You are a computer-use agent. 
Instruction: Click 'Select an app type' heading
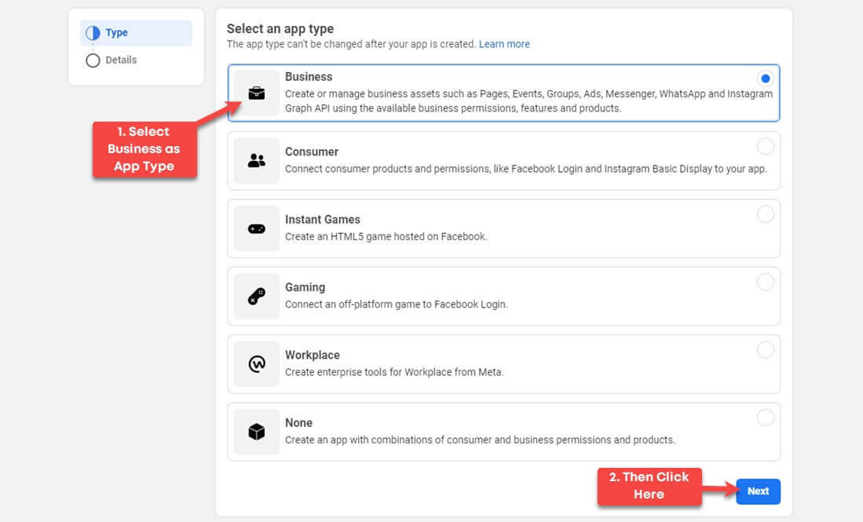(280, 28)
